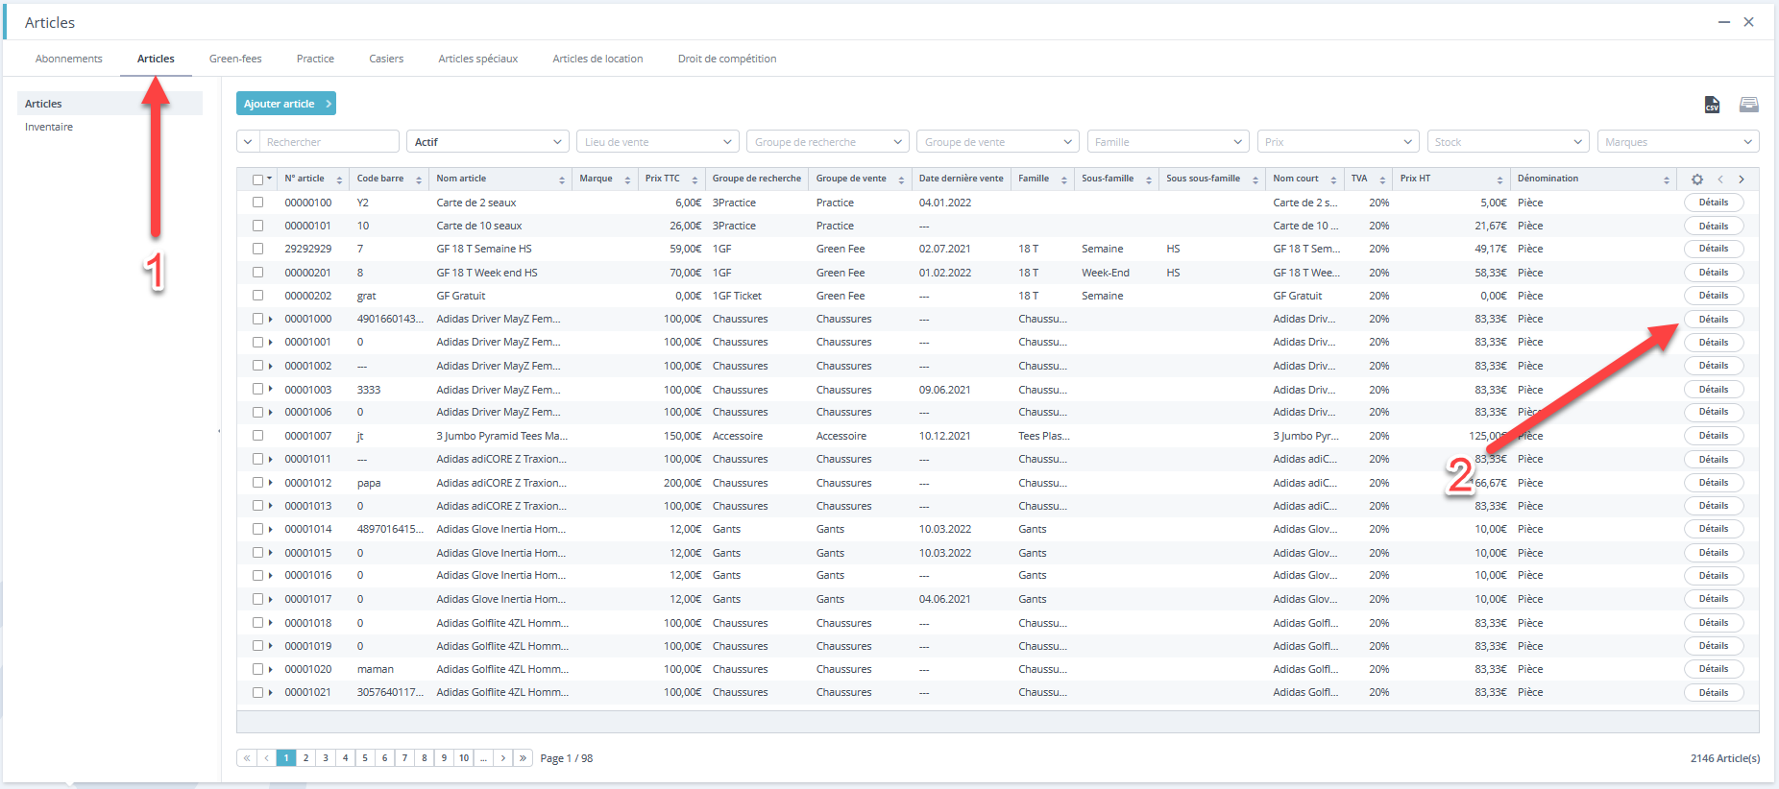Open table column settings gear

tap(1697, 179)
